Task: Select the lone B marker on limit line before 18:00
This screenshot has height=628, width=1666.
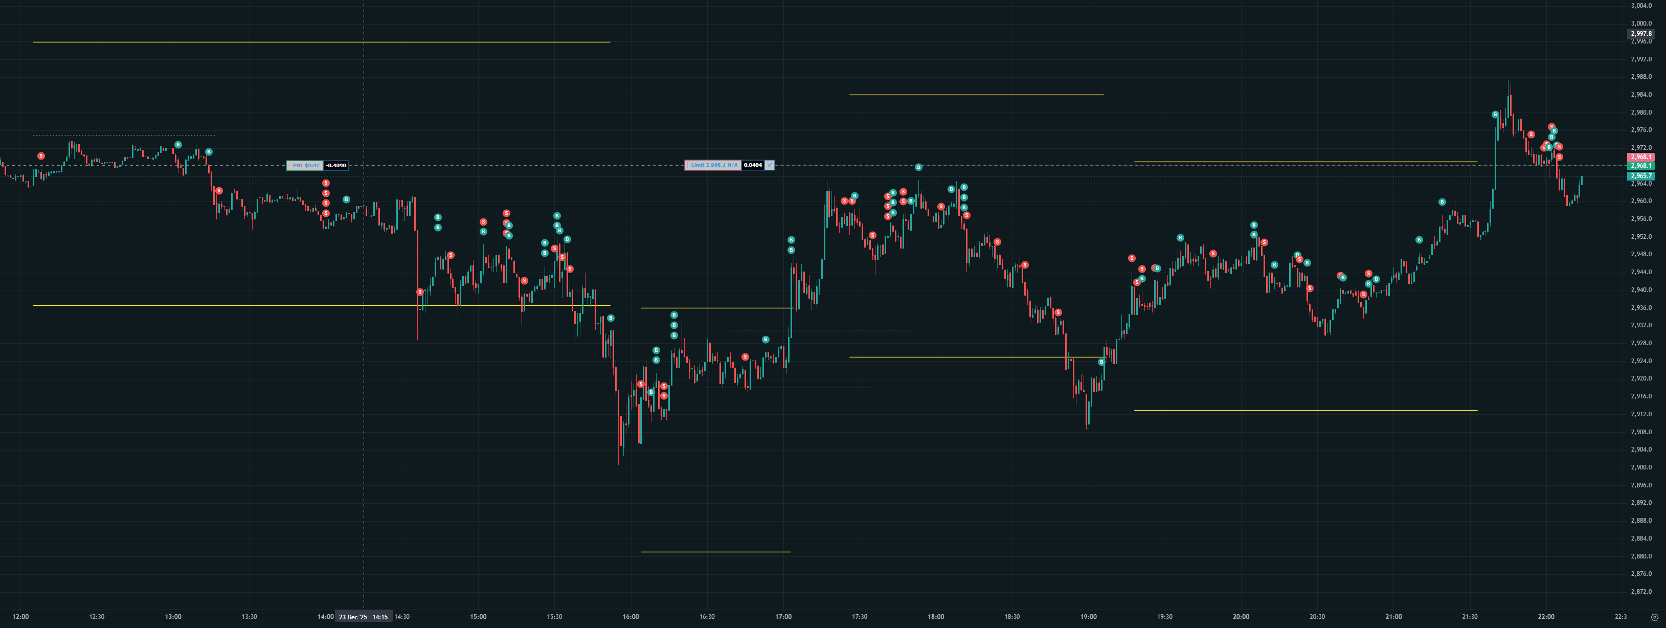Action: 918,168
